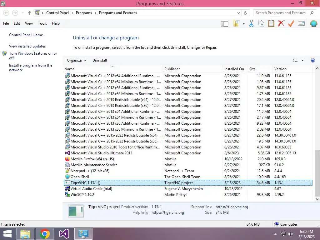
Task: Open the Tools menu
Action: [42, 23]
